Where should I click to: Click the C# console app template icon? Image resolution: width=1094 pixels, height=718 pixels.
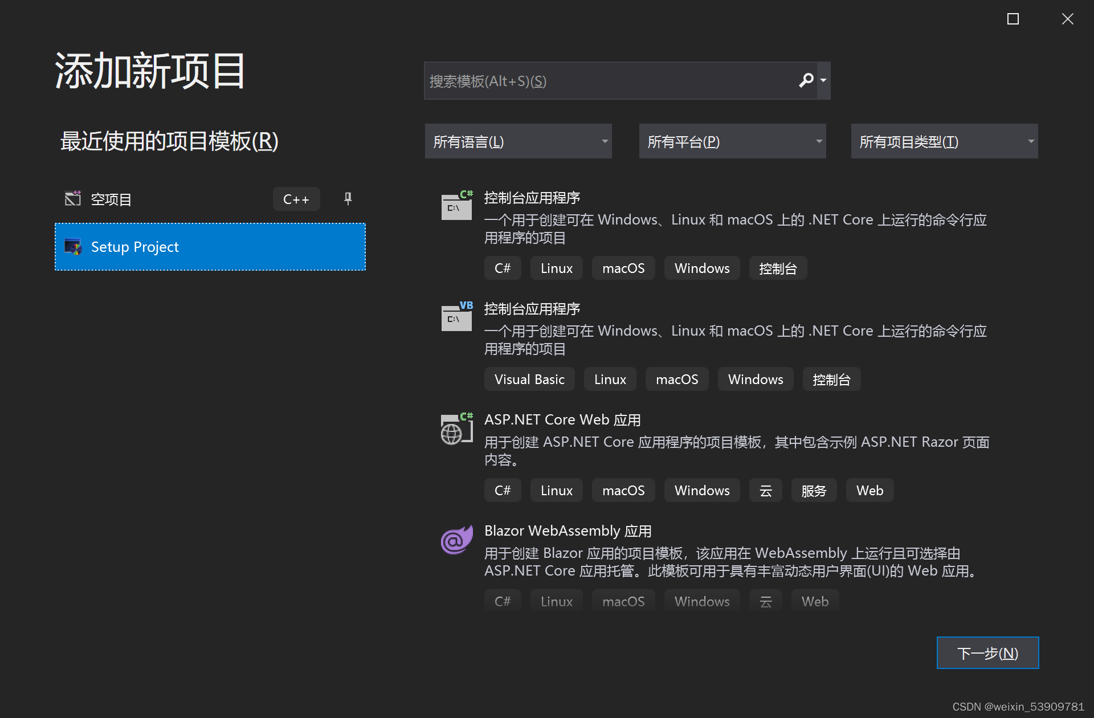(457, 205)
